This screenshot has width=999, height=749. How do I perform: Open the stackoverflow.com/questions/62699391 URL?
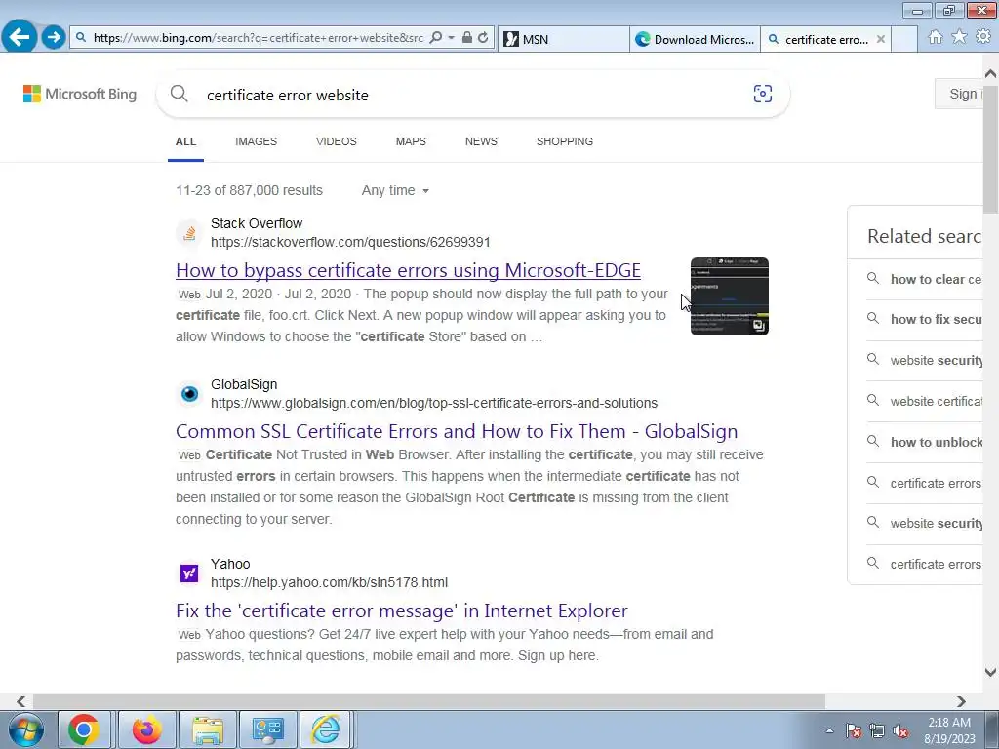350,242
